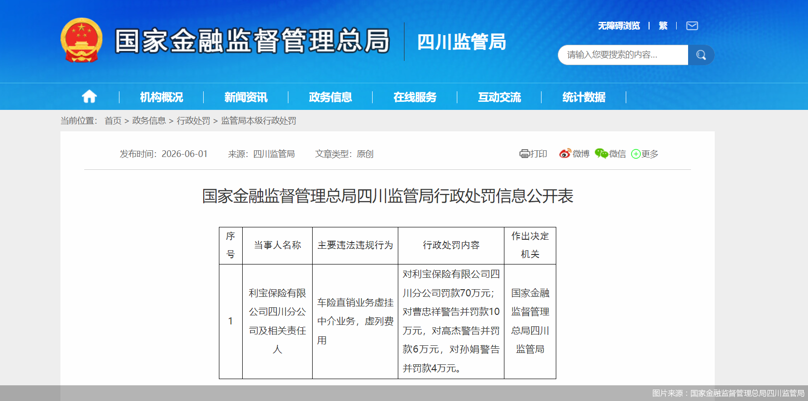Click the row number 1 cell
The height and width of the screenshot is (401, 808).
[x=231, y=322]
